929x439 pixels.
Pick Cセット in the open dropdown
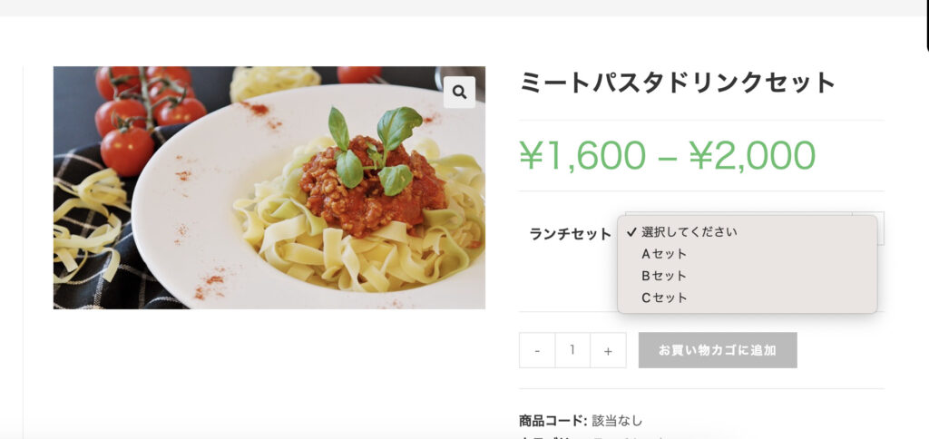coord(664,298)
